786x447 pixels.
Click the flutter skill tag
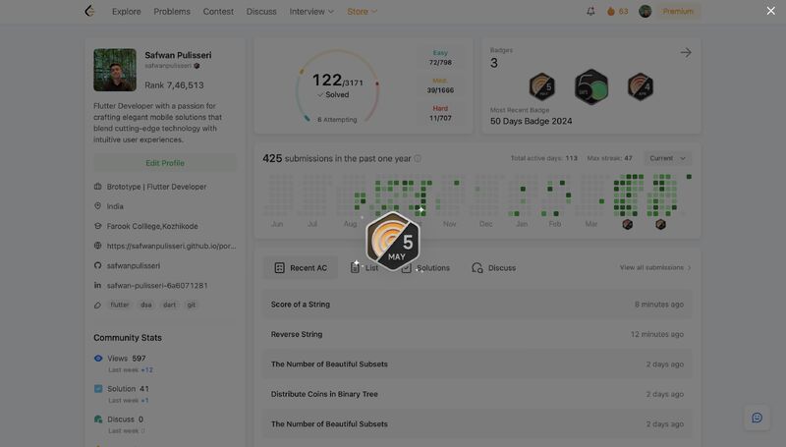pos(120,305)
